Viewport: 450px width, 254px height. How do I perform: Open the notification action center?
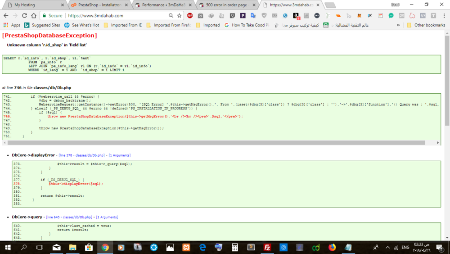point(439,247)
